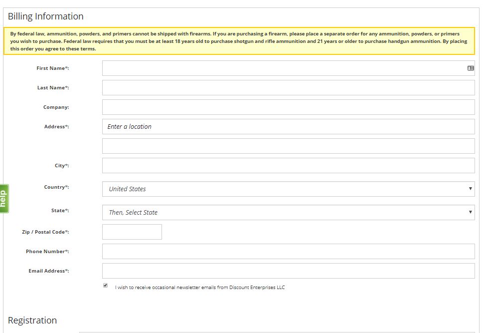Click the 'Email Address*:' label
This screenshot has height=333, width=483.
coord(49,271)
